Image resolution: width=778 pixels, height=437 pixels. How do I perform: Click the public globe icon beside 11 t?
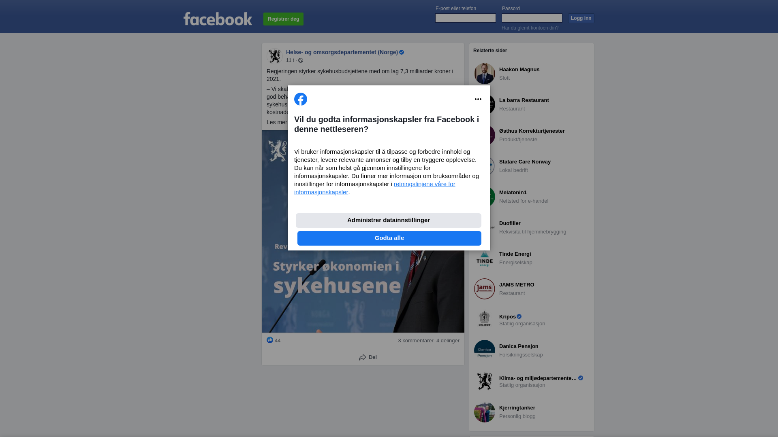pyautogui.click(x=301, y=60)
